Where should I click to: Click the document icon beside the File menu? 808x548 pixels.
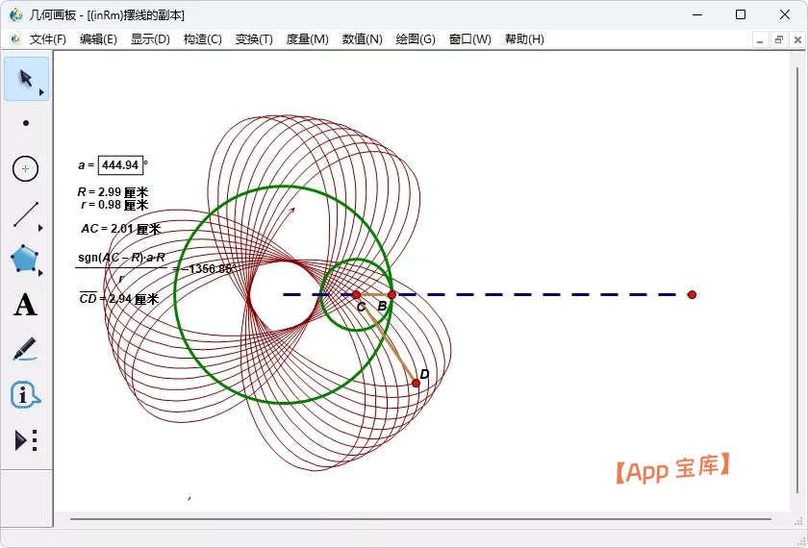pyautogui.click(x=15, y=39)
